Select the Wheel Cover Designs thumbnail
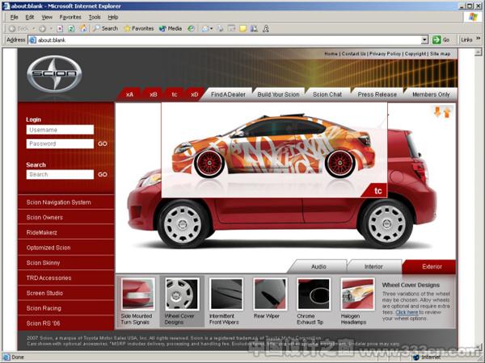Image resolution: width=485 pixels, height=363 pixels. (182, 294)
